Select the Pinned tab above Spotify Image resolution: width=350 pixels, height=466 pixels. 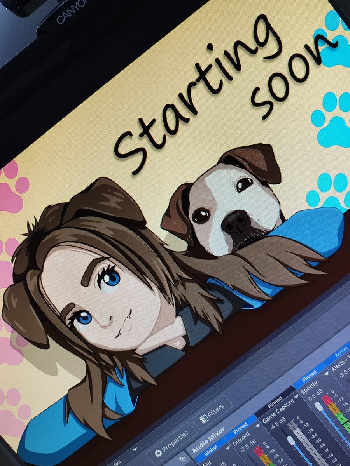point(310,376)
